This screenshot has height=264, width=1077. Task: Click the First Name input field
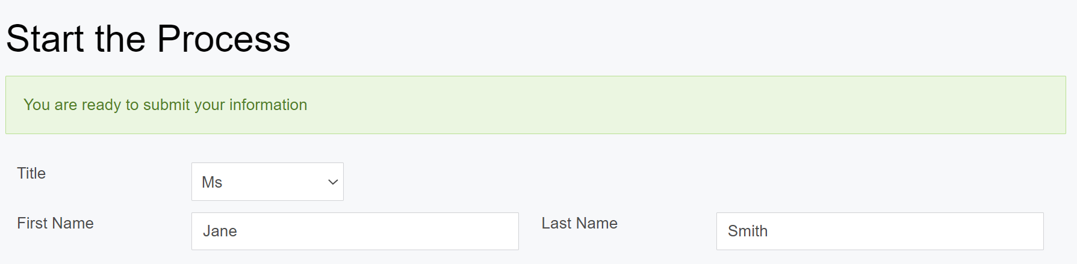click(355, 231)
